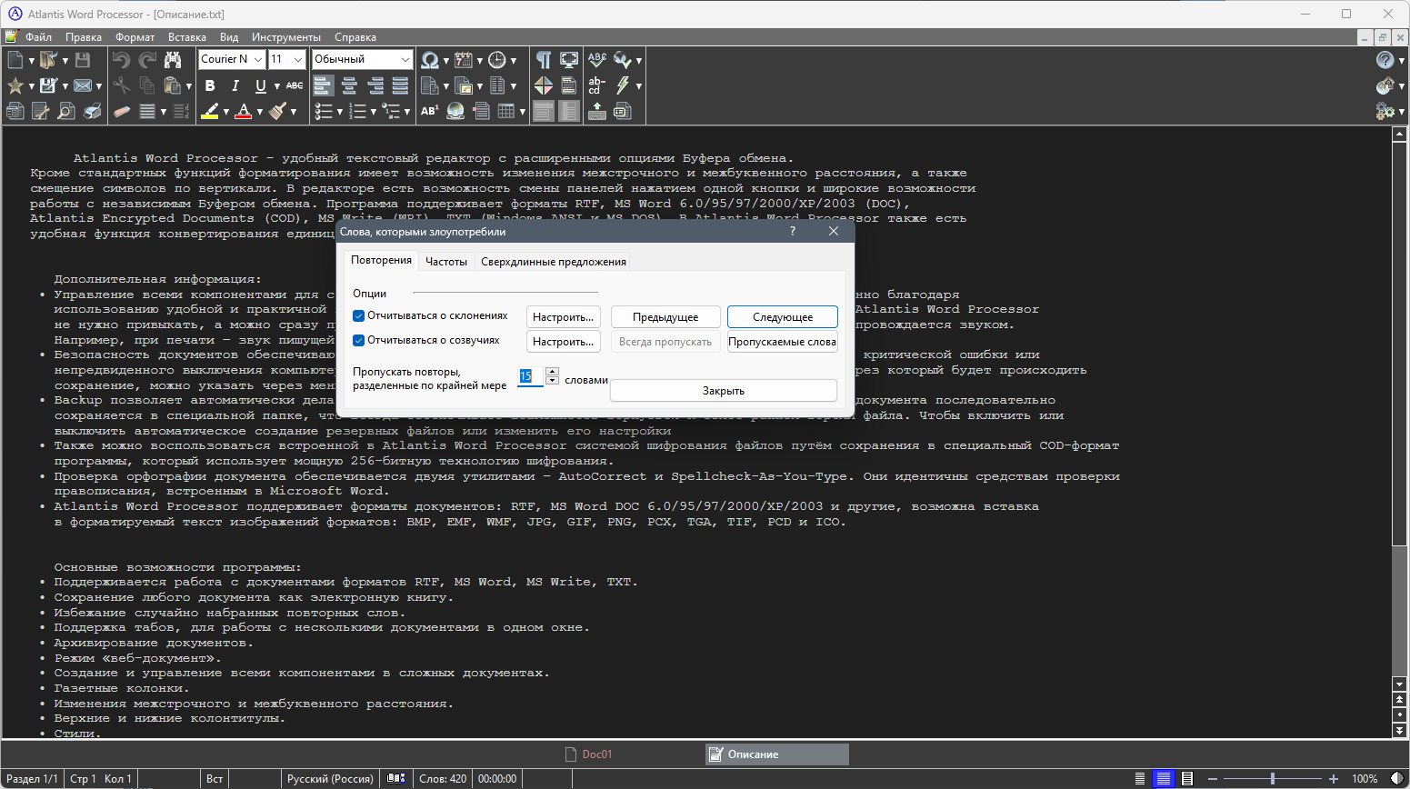Click the zoom slider in the status bar

tap(1272, 779)
